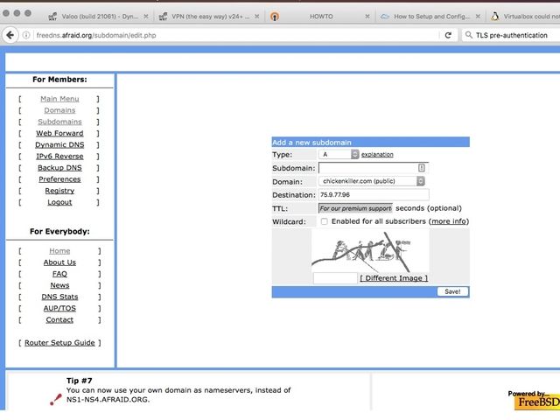Screen dimensions: 560x420
Task: Switch to the Valoo (build 21061) tab
Action: [98, 17]
